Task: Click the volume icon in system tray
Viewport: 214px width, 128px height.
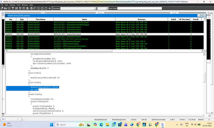Action: tap(195, 125)
